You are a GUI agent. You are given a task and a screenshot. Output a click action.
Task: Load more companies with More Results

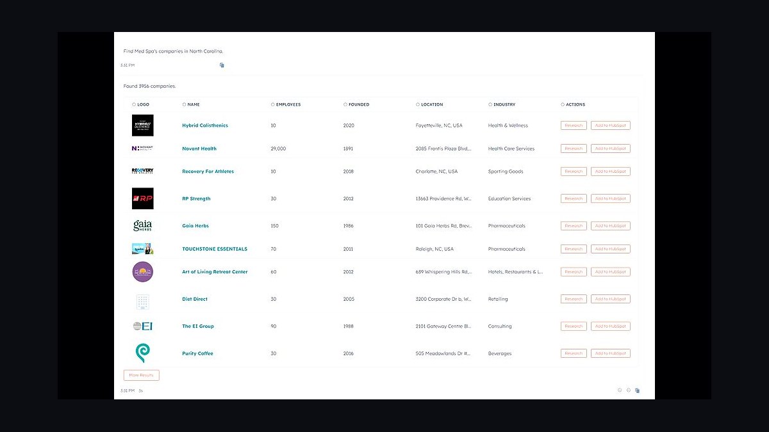[142, 375]
